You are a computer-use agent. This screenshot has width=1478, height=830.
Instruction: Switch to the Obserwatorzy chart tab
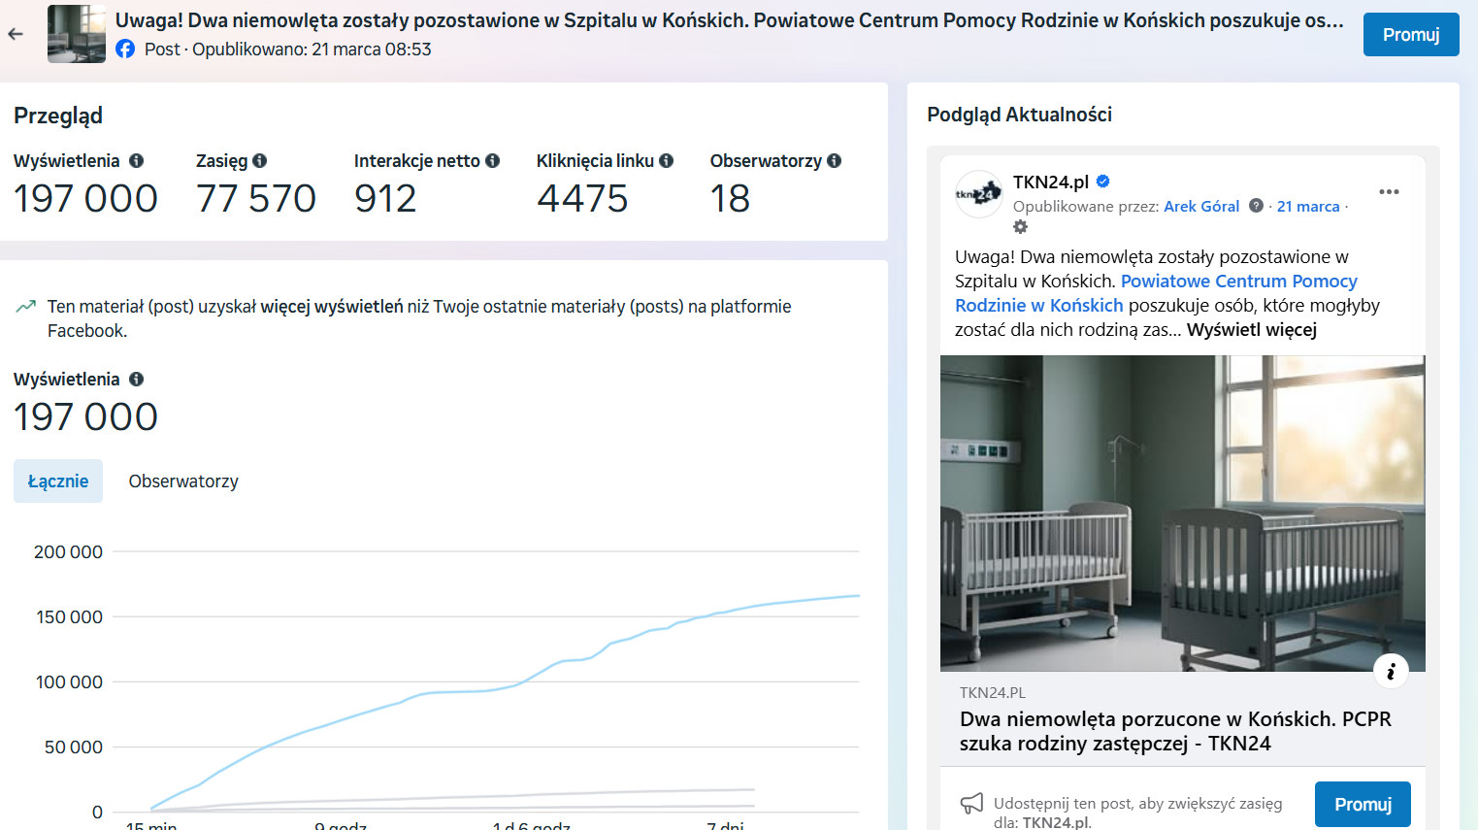(183, 481)
